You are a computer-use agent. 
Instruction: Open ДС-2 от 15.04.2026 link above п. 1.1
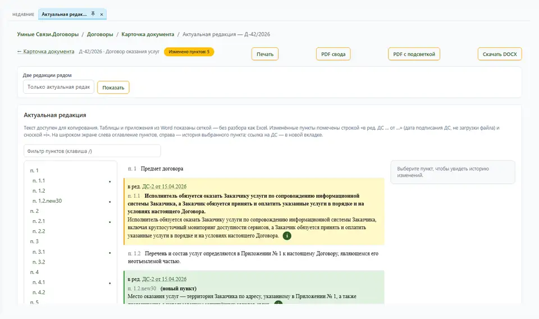pos(165,186)
